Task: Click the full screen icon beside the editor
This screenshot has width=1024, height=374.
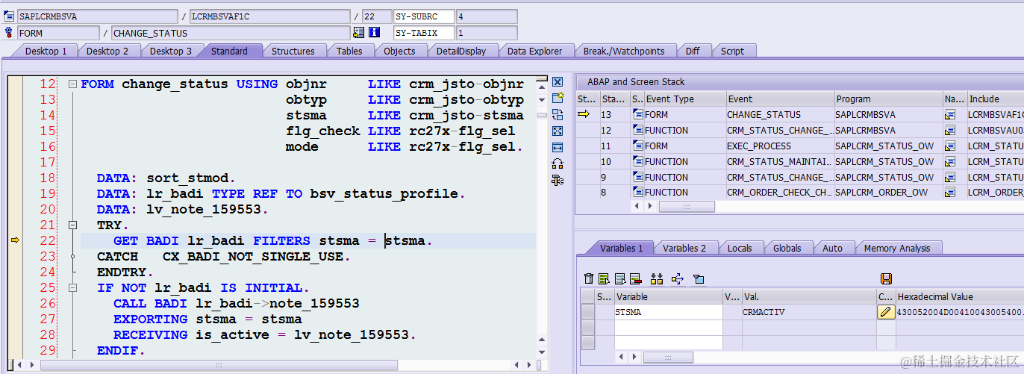Action: point(557,131)
